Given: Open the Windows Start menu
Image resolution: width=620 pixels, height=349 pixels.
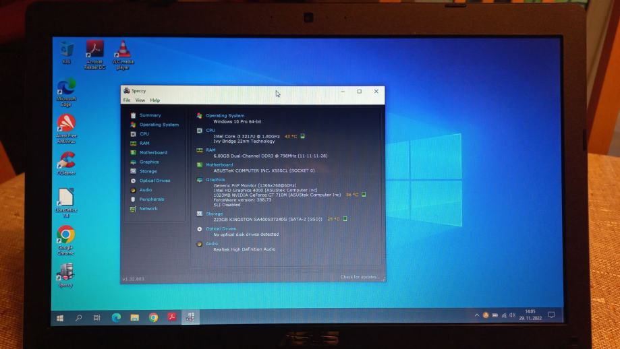Looking at the screenshot, I should [x=60, y=318].
